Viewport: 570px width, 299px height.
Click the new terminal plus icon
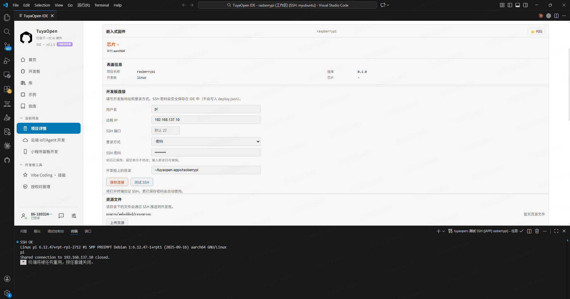pos(438,231)
